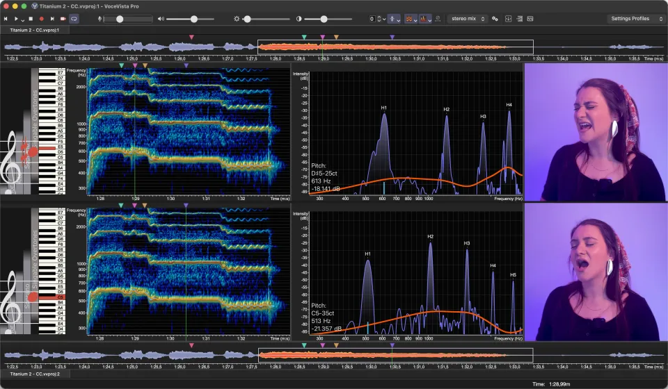
Task: Open the Settings Profiles dropdown
Action: 636,19
